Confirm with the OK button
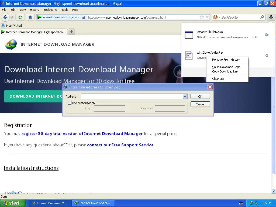 coord(200,96)
